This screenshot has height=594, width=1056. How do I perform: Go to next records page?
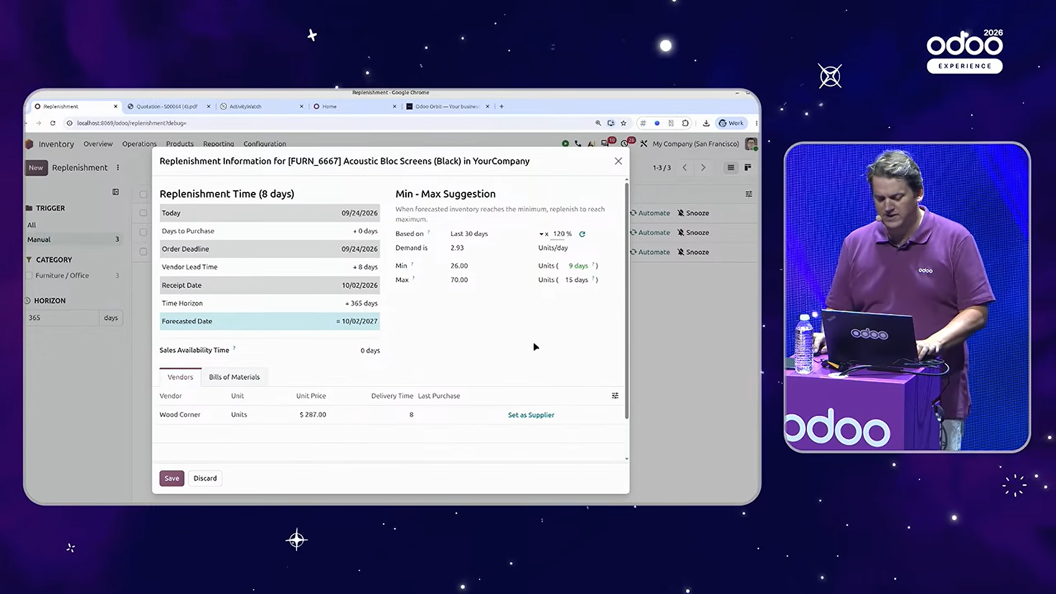703,168
